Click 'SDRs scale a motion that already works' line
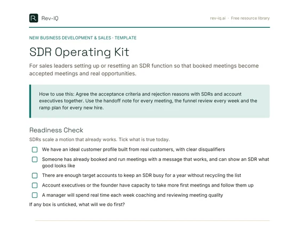This screenshot has width=299, height=240. click(x=99, y=140)
